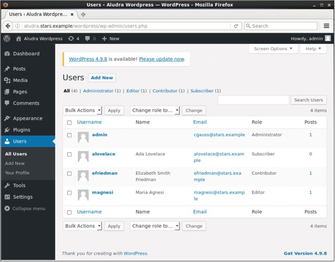This screenshot has height=262, width=335.
Task: Open the Firefox hamburger menu
Action: 326,26
